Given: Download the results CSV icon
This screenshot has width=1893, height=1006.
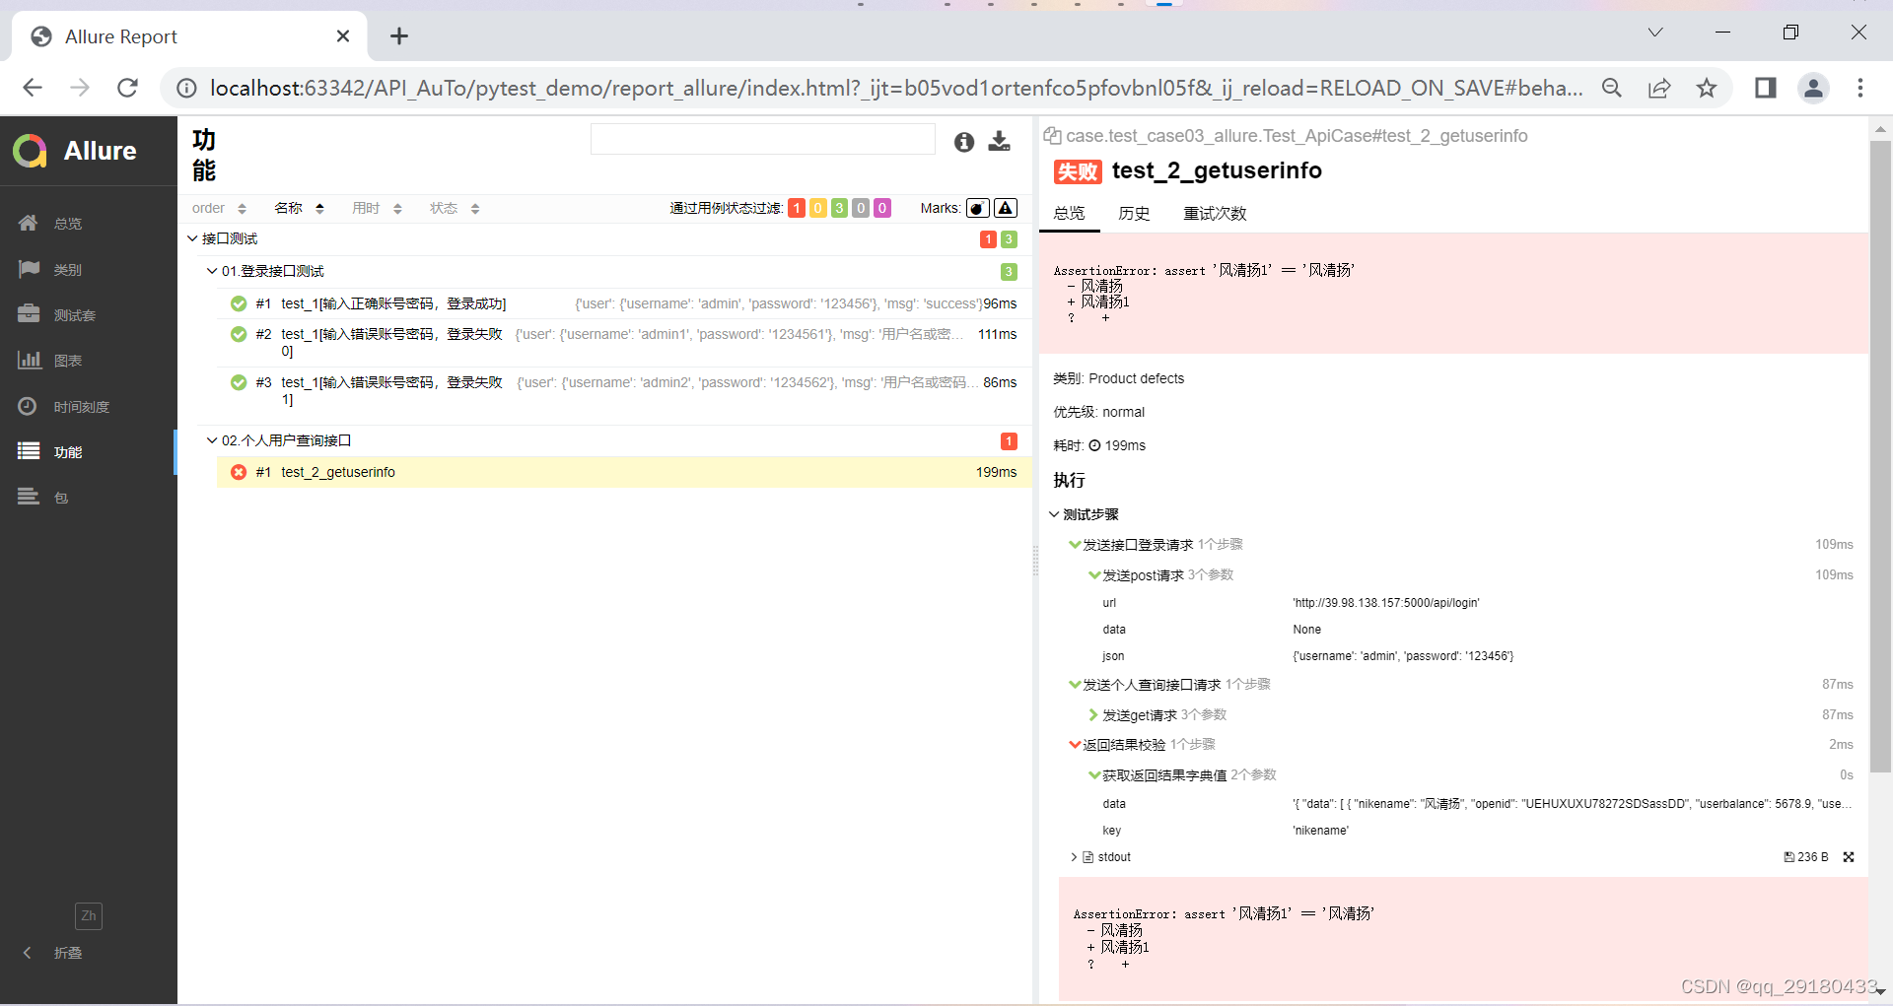Looking at the screenshot, I should (1000, 142).
